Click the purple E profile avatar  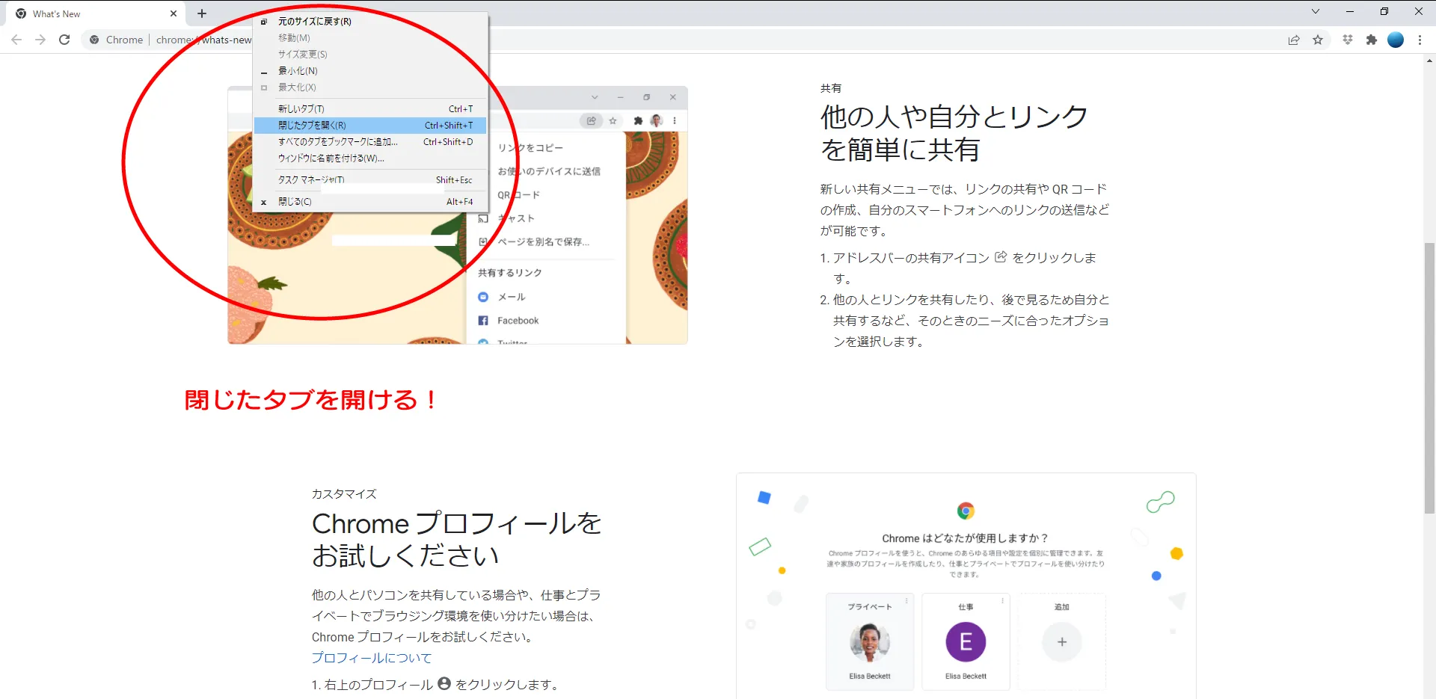[x=966, y=641]
